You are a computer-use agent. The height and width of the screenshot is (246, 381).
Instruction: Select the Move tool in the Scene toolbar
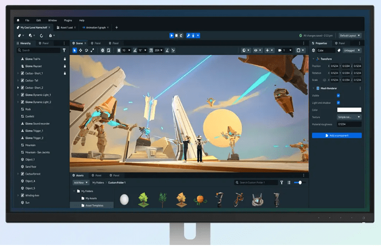point(81,50)
